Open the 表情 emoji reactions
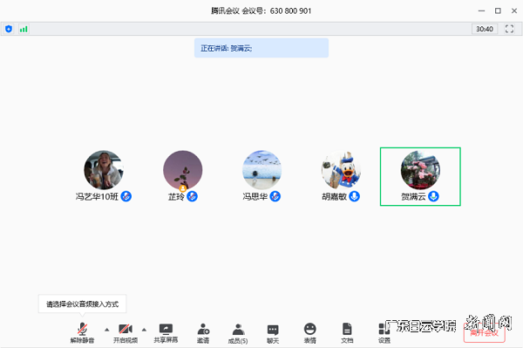 [309, 333]
